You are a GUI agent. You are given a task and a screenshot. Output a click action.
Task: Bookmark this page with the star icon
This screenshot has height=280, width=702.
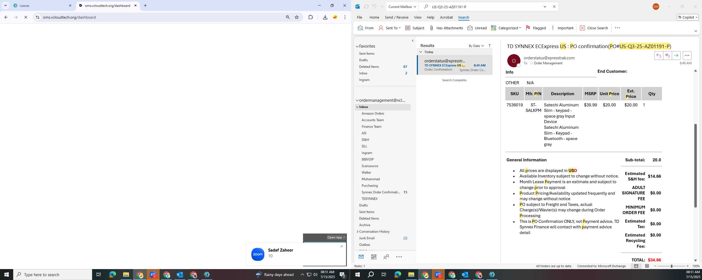click(297, 17)
